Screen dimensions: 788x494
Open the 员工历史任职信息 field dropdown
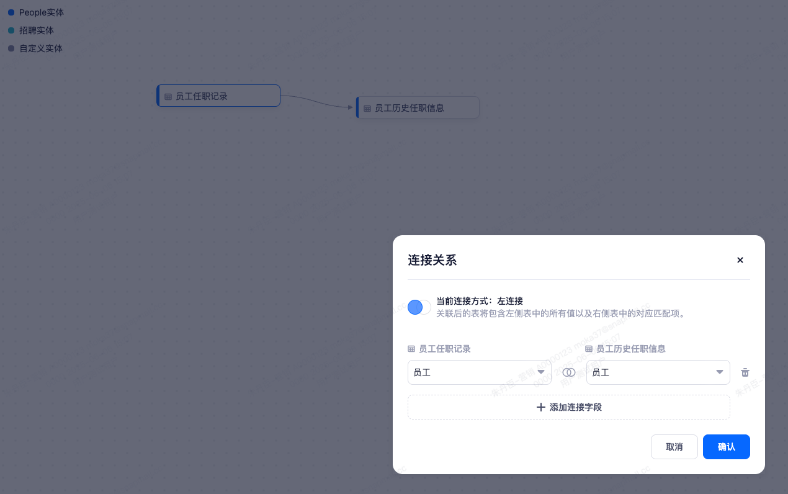658,372
